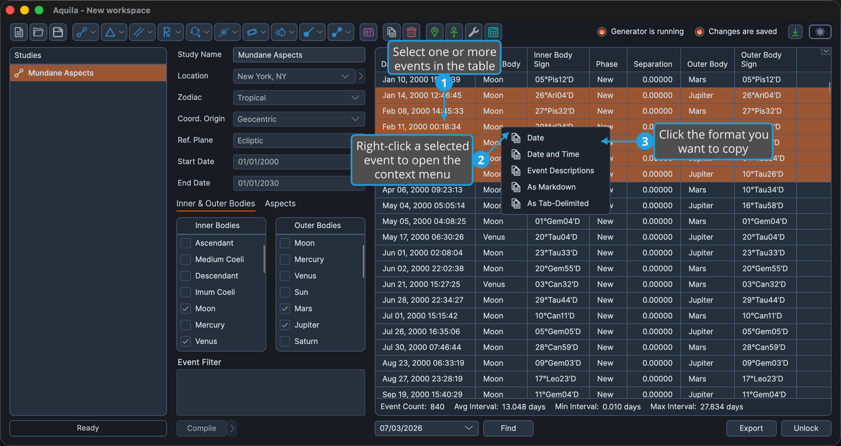Click the two-node aspect study icon
Viewport: 841px width, 446px height.
pyautogui.click(x=81, y=32)
